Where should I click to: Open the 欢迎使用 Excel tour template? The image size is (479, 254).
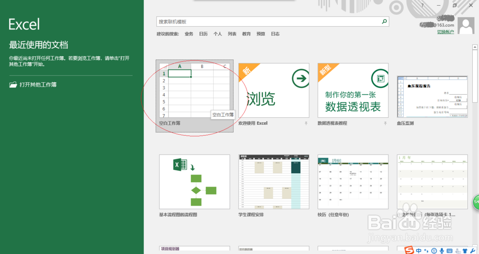coord(274,90)
